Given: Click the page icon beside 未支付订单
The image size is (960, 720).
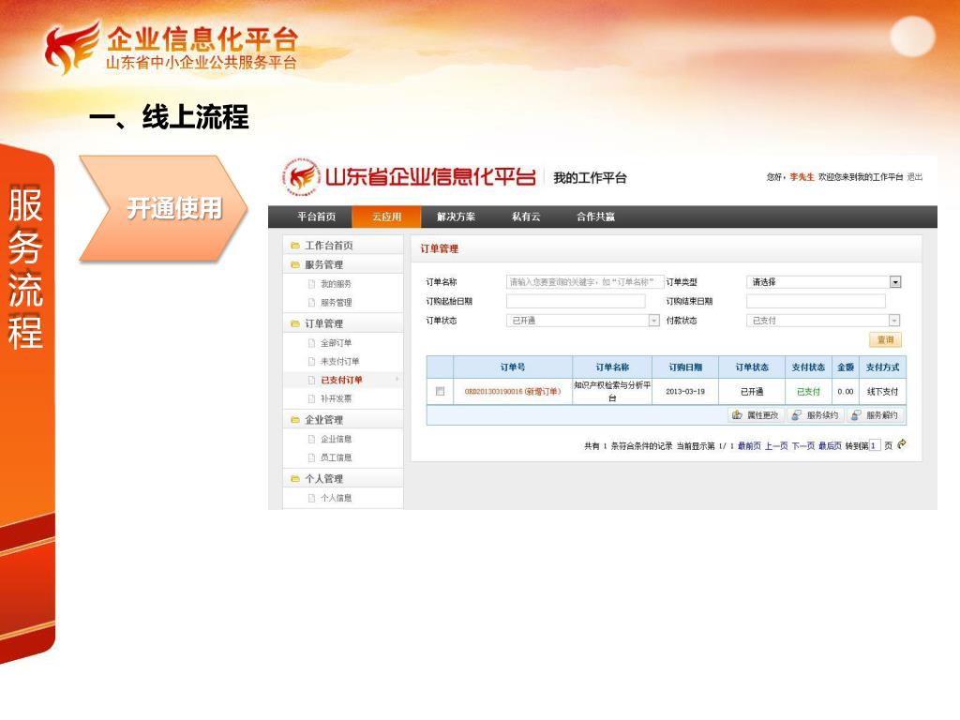Looking at the screenshot, I should click(311, 362).
